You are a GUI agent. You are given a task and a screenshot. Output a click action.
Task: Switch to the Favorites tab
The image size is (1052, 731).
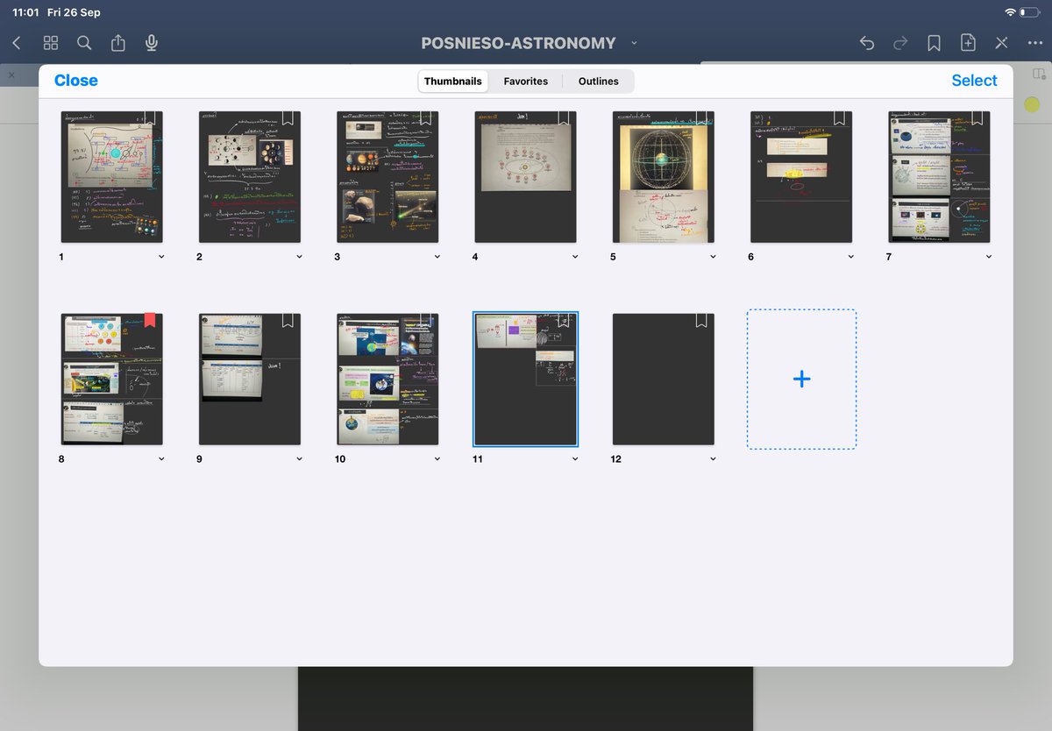pyautogui.click(x=526, y=82)
